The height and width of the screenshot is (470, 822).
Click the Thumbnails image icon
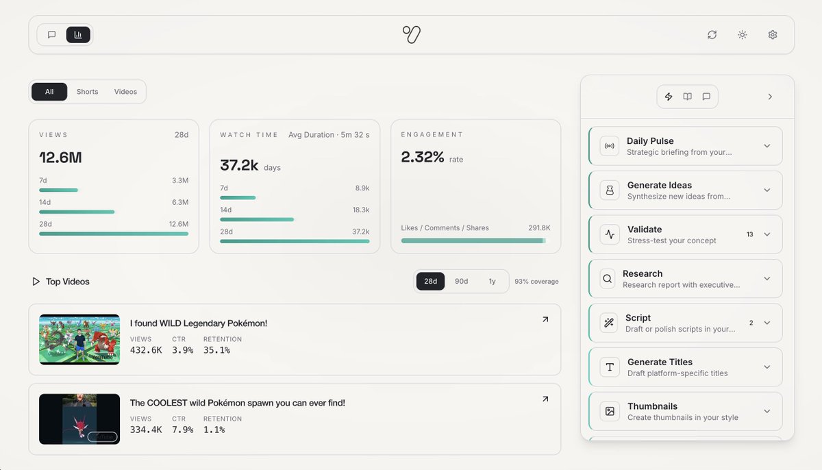[610, 411]
